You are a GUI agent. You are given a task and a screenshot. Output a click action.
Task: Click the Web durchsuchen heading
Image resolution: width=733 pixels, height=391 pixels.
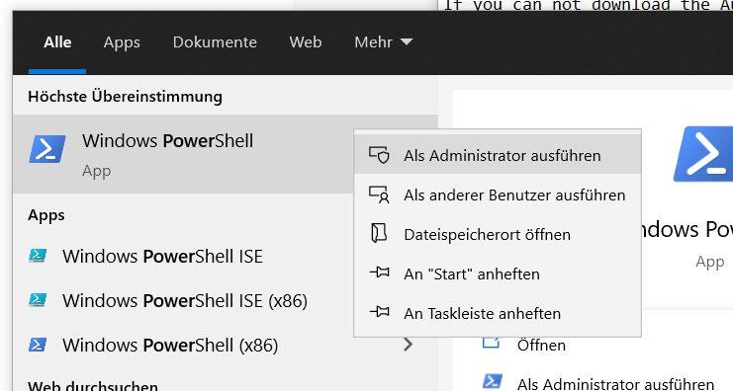(x=93, y=385)
